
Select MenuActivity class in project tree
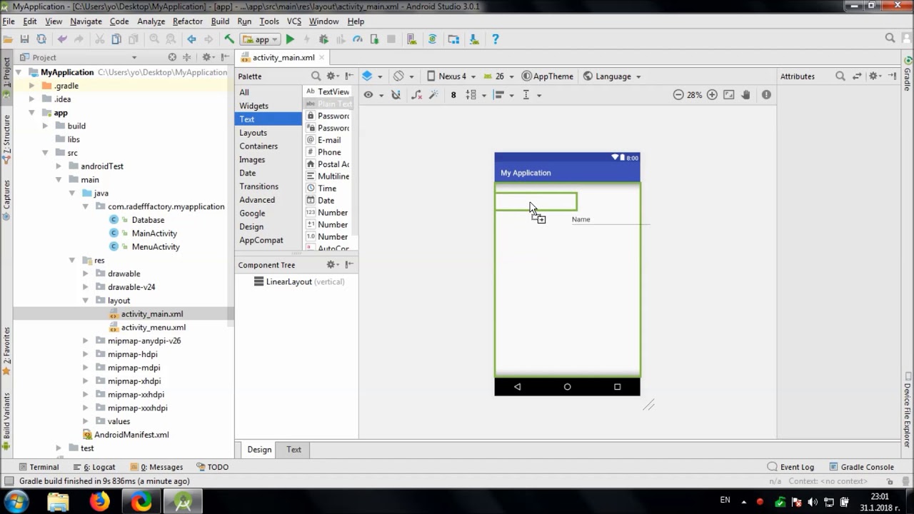pyautogui.click(x=155, y=247)
